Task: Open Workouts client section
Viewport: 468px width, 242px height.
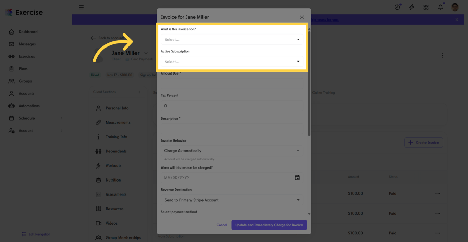Action: (113, 165)
